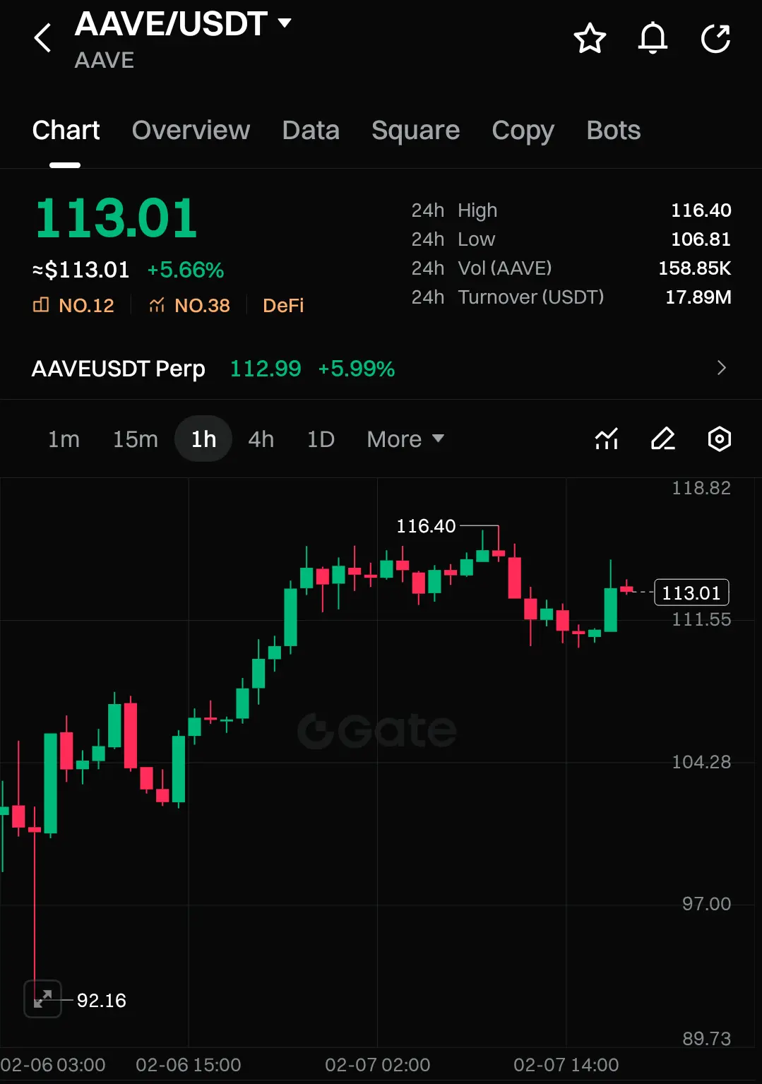This screenshot has width=762, height=1084.
Task: Tap the large 113.01 price
Action: [117, 218]
